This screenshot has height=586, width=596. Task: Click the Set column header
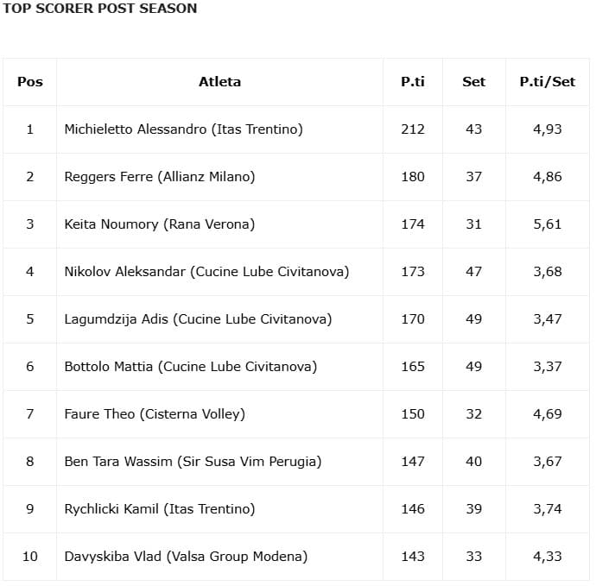coord(474,82)
